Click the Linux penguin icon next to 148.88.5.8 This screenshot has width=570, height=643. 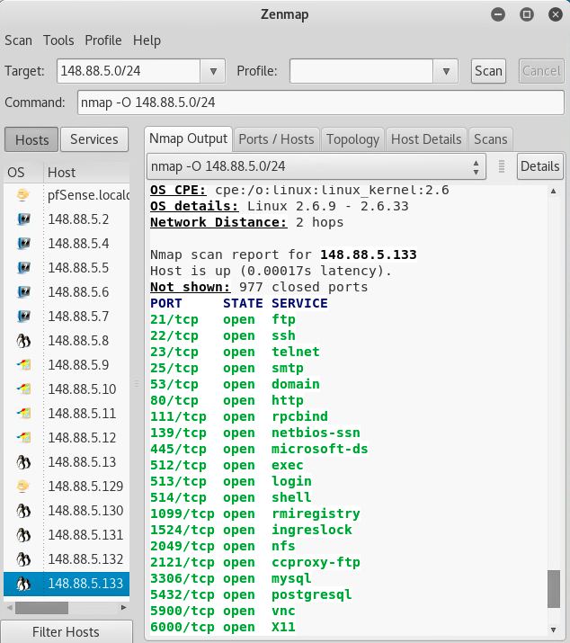click(23, 340)
